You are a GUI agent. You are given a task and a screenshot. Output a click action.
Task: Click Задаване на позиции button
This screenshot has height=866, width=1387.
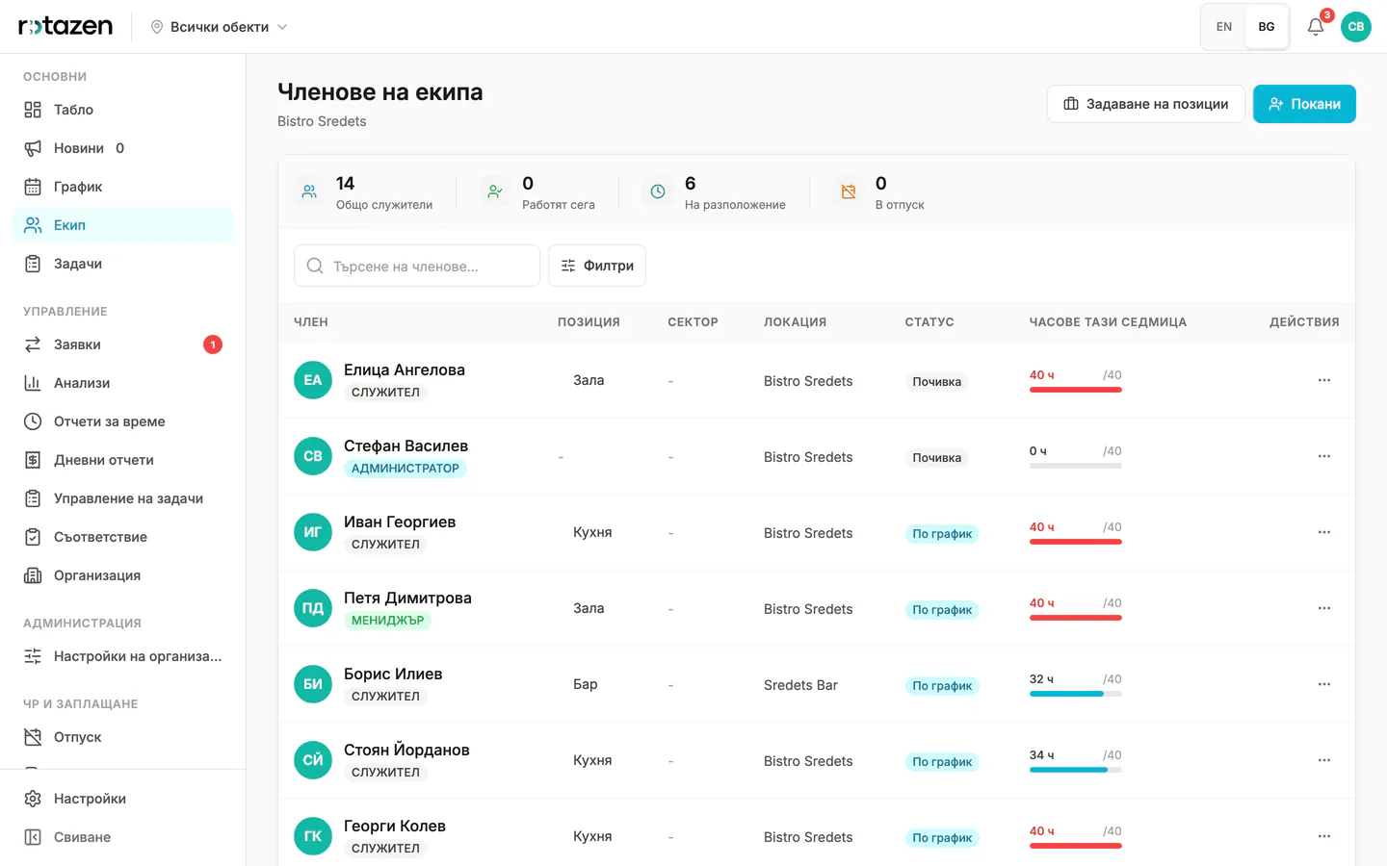click(x=1146, y=104)
